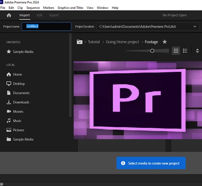Open the Desktop location in sidebar

click(x=16, y=84)
